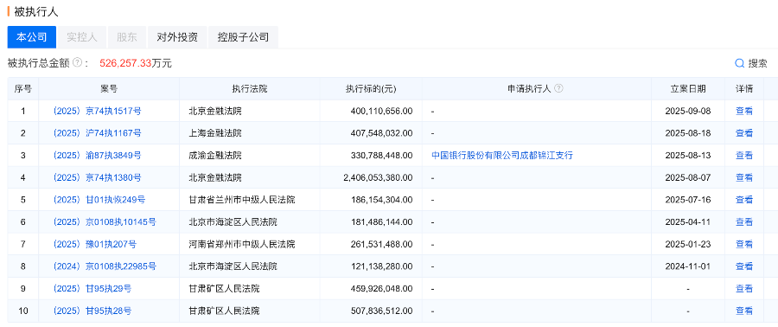
Task: Switch to the 本公司 tab
Action: (32, 37)
